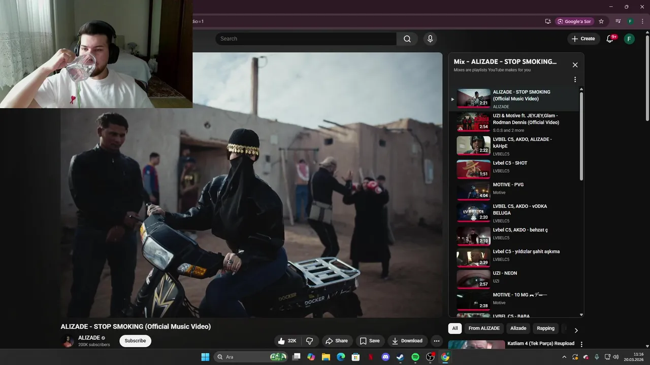Open the volume speaker icon in tray
The image size is (650, 365).
(x=615, y=357)
